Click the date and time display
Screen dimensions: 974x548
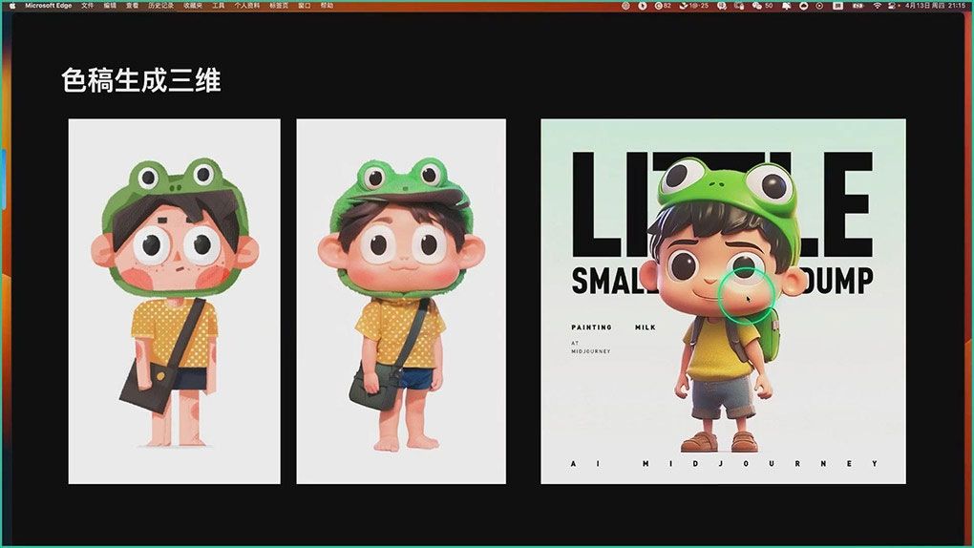point(933,5)
